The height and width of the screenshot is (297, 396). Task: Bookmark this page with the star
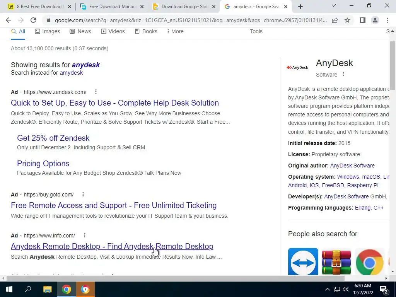(x=347, y=20)
